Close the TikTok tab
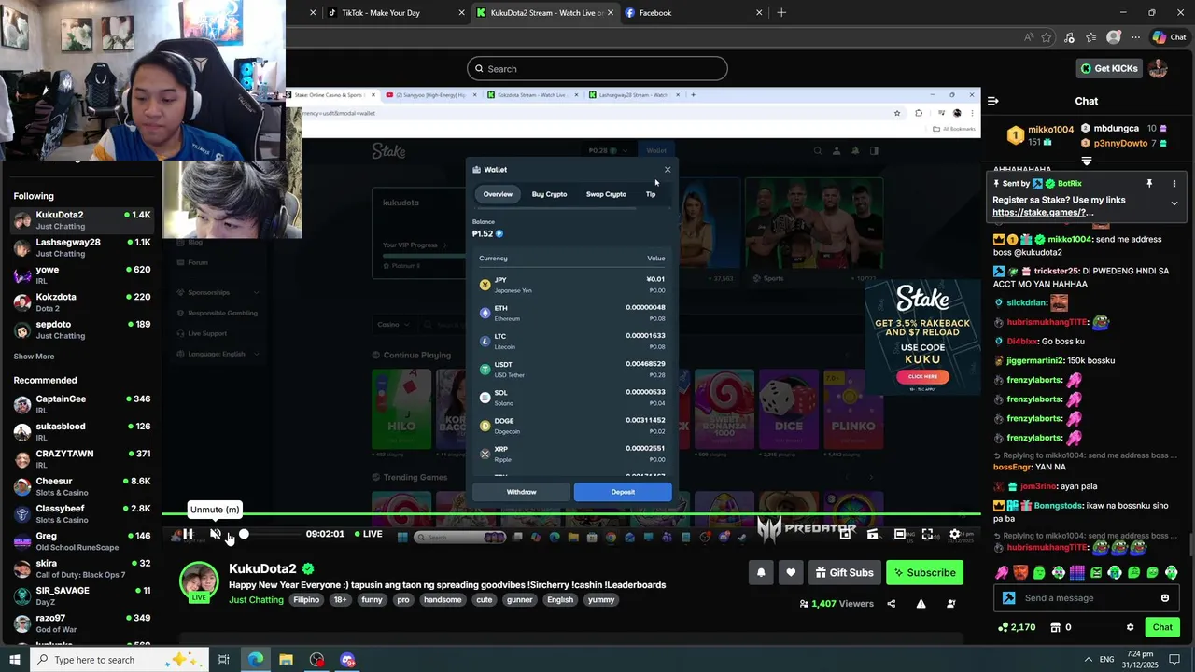The height and width of the screenshot is (672, 1195). click(x=461, y=13)
